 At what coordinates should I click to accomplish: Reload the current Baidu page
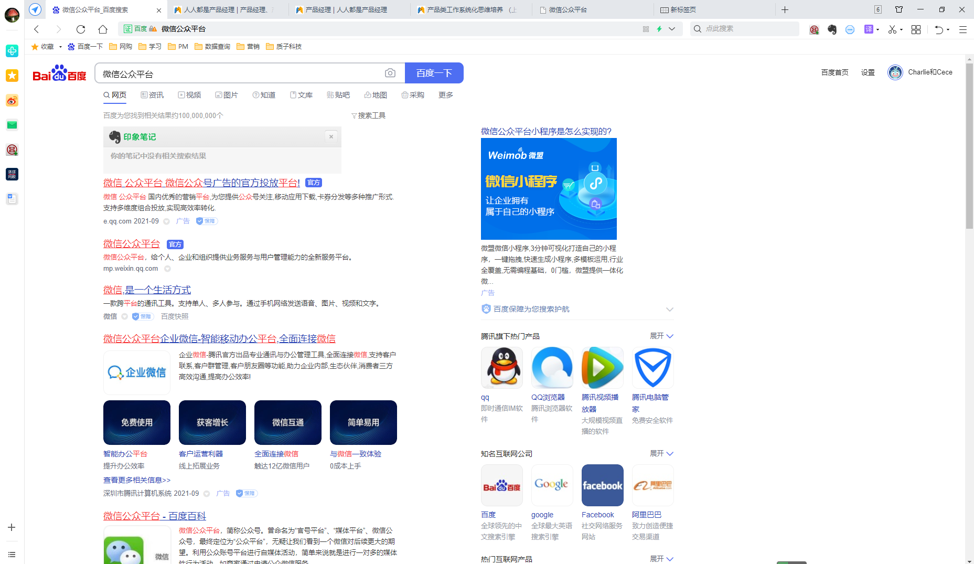click(x=81, y=29)
